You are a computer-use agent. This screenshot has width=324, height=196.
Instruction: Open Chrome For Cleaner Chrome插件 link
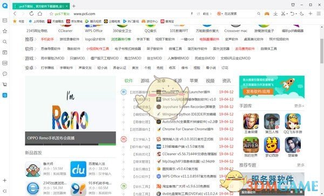pos(187,129)
